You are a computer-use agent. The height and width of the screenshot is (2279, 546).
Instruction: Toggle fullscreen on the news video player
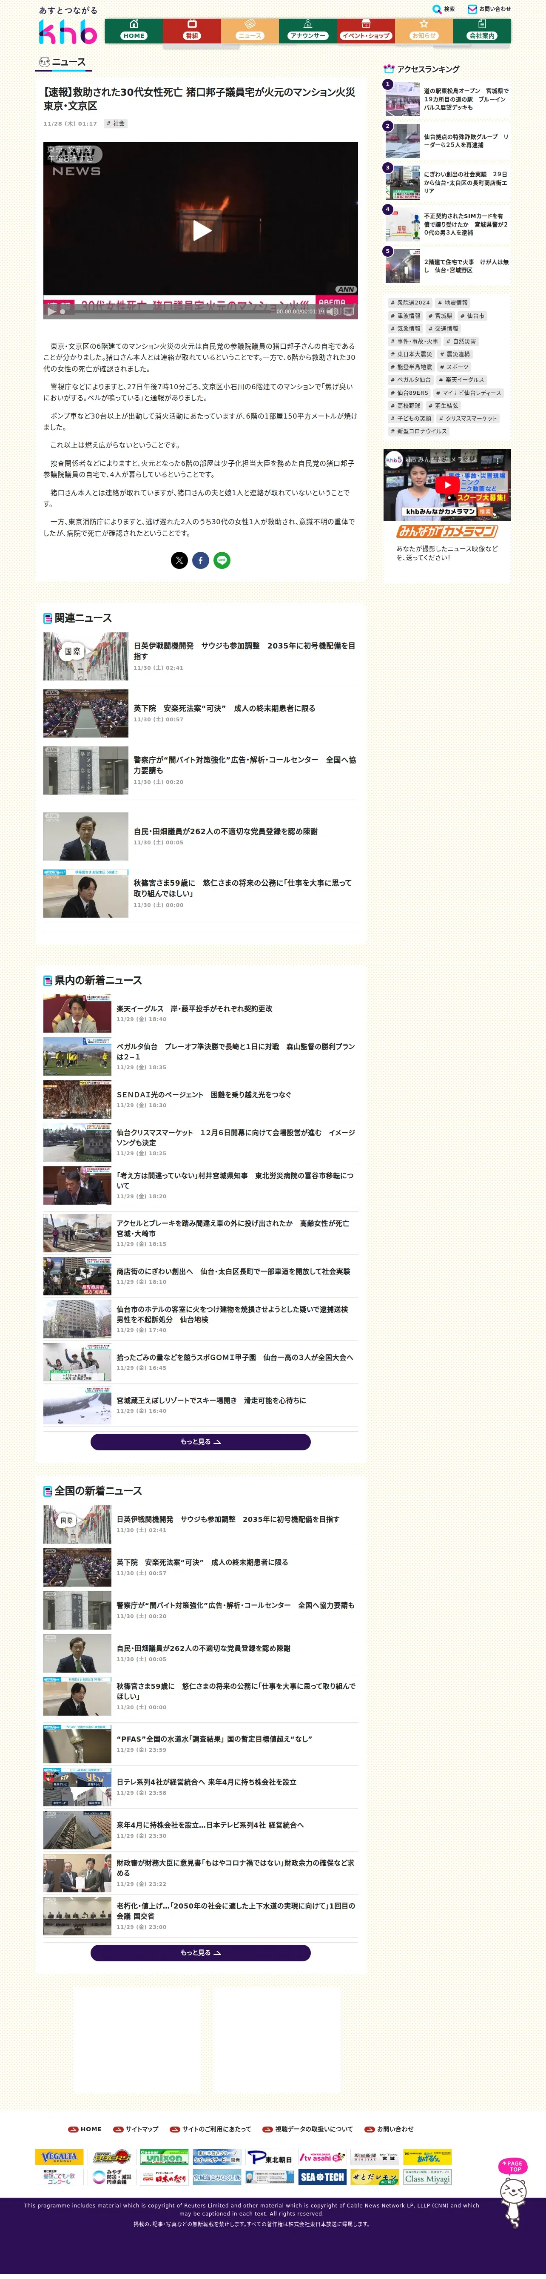349,311
